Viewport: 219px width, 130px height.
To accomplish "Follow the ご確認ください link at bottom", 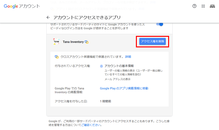I will click(91, 125).
